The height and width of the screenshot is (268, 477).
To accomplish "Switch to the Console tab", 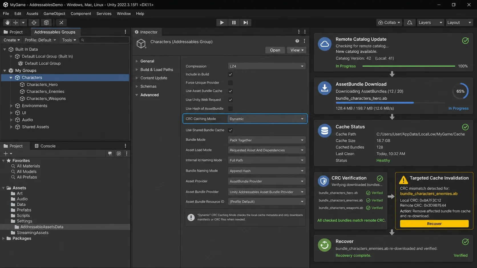I will tap(45, 146).
